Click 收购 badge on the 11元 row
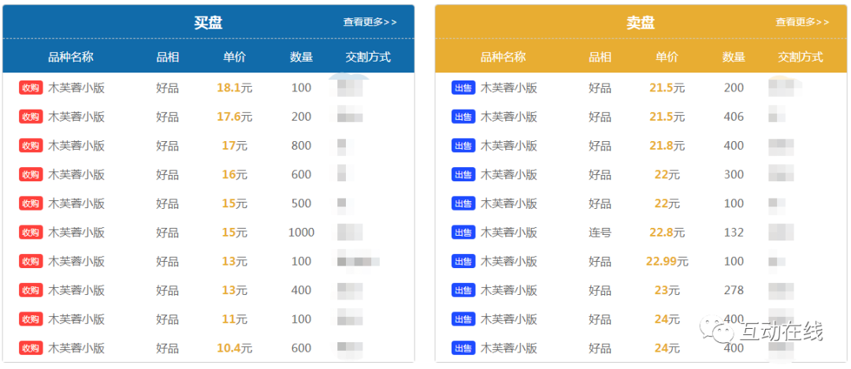The width and height of the screenshot is (851, 369). (x=31, y=319)
